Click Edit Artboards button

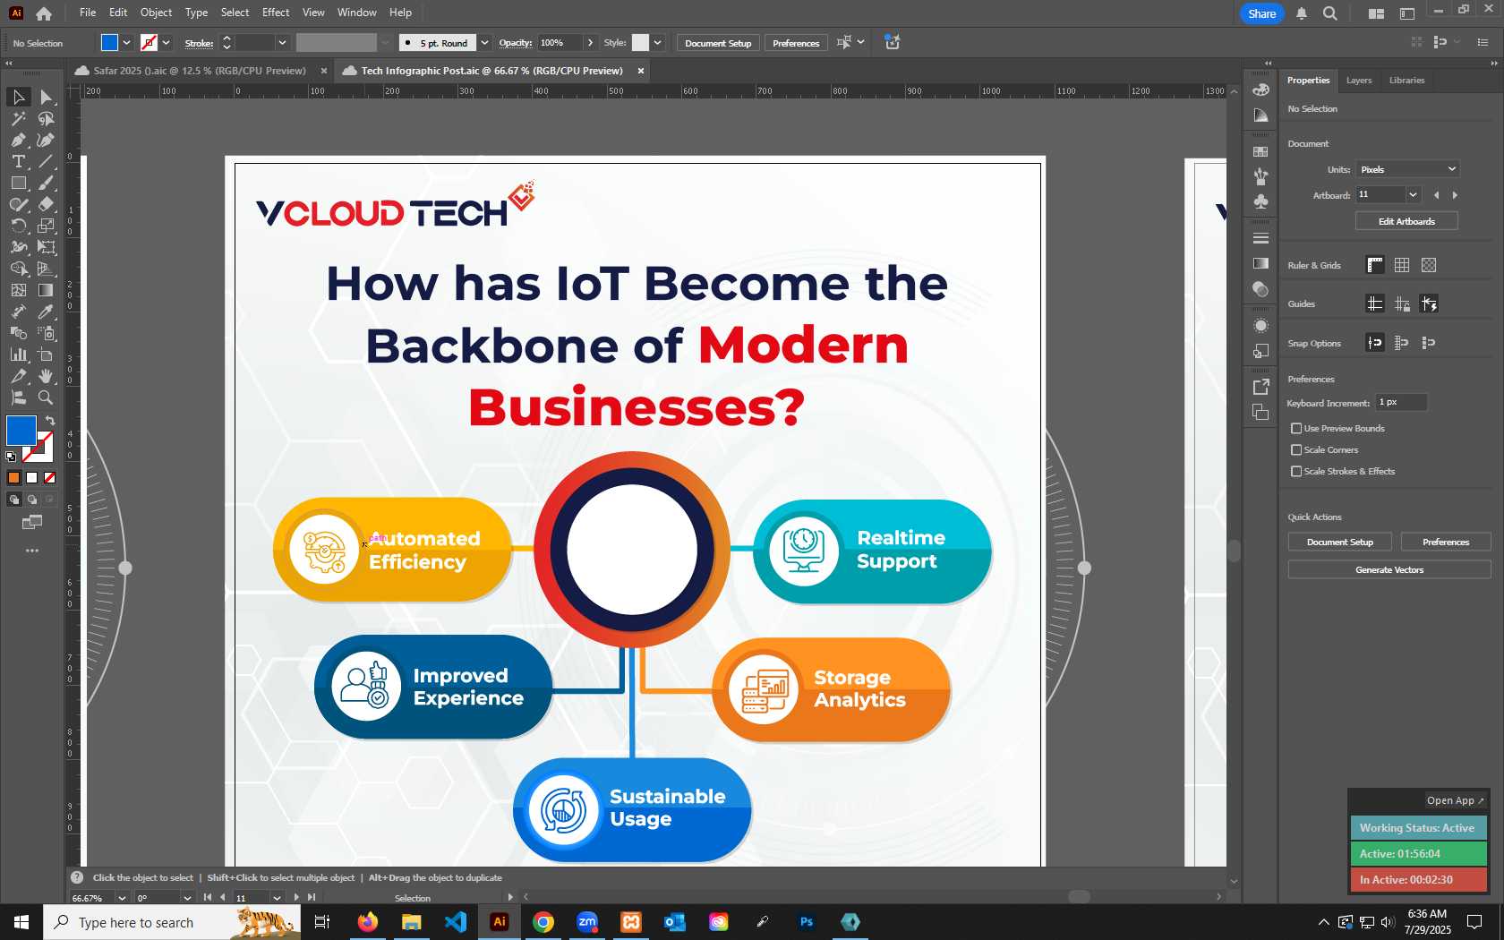coord(1406,221)
